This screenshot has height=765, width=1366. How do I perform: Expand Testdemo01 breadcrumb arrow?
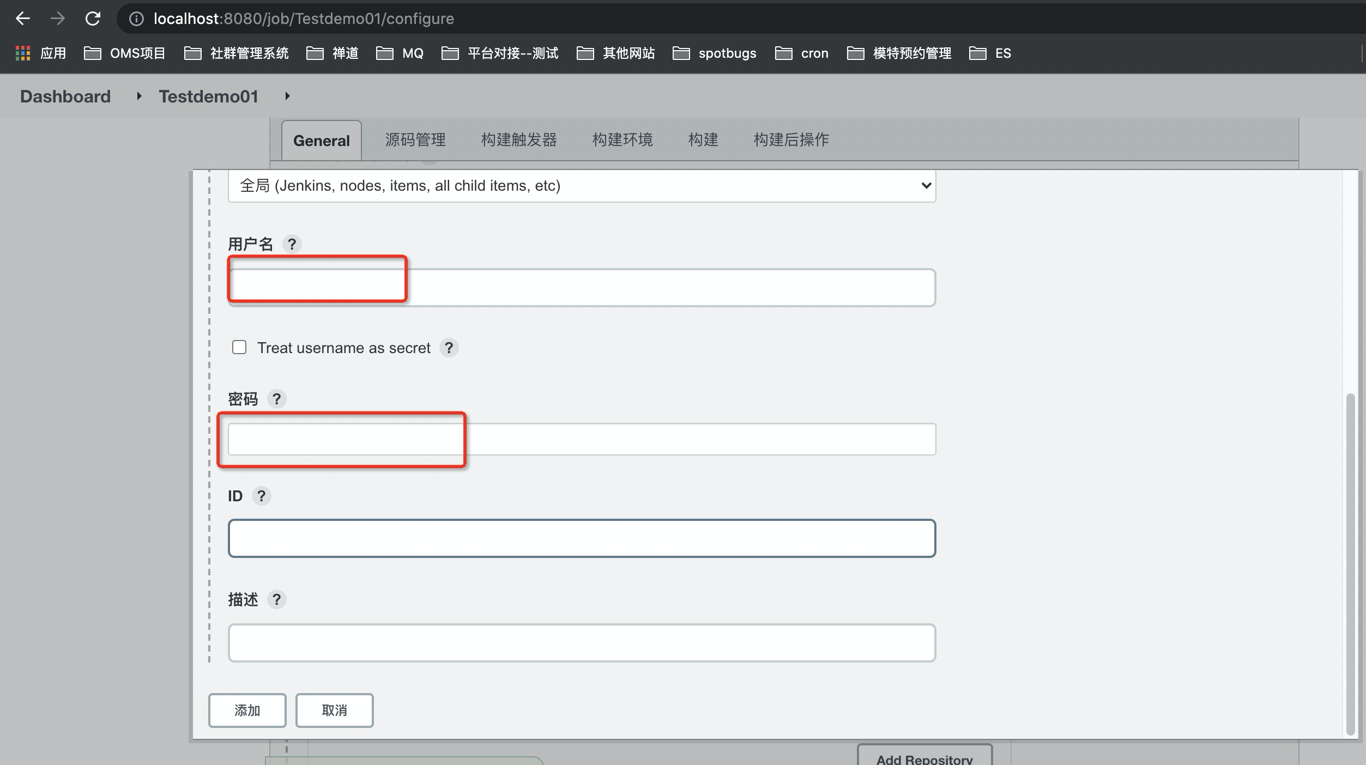tap(287, 96)
